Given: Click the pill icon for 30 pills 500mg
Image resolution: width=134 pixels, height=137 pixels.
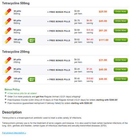Looking at the screenshot, I should [8, 12].
